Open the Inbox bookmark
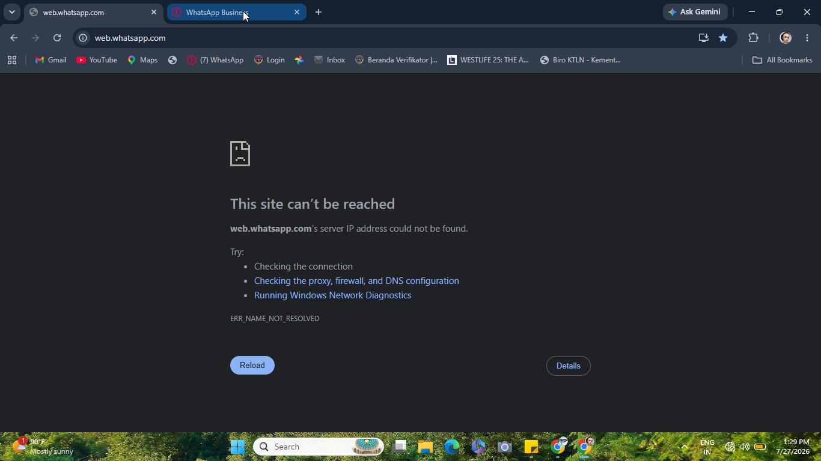 click(x=329, y=60)
